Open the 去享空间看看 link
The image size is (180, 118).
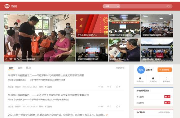coord(164,112)
